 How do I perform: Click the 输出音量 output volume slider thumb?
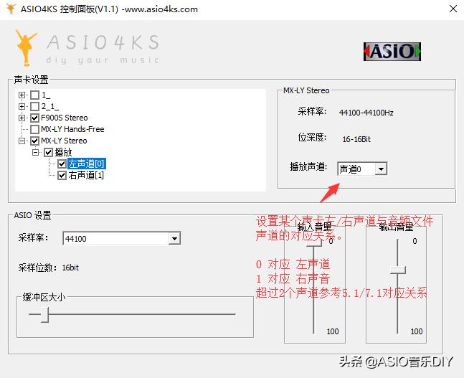398,270
